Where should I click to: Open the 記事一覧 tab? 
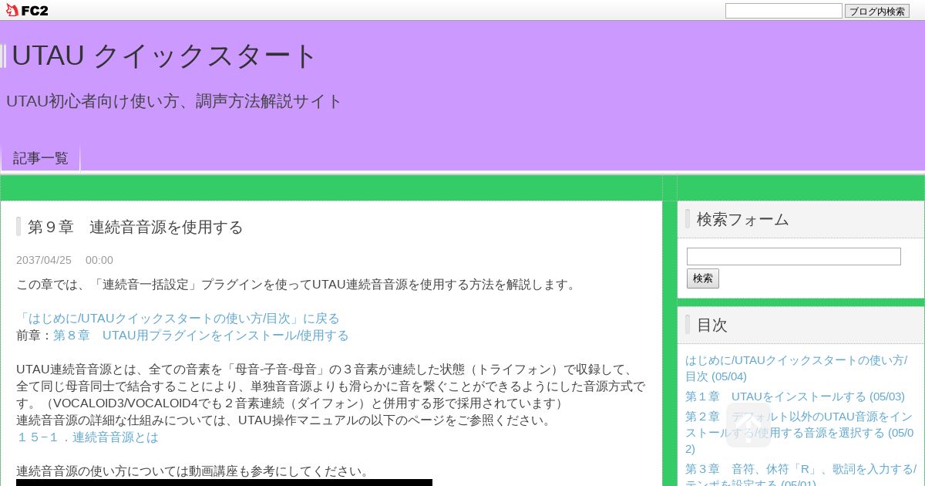click(x=40, y=158)
